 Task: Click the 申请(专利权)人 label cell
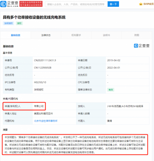(x=18, y=106)
